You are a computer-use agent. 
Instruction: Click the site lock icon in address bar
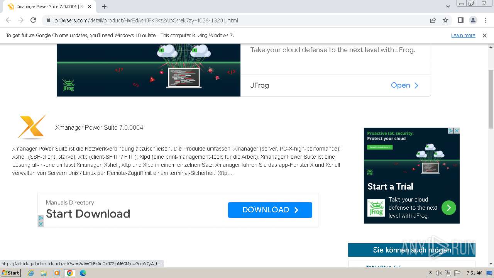[x=48, y=20]
